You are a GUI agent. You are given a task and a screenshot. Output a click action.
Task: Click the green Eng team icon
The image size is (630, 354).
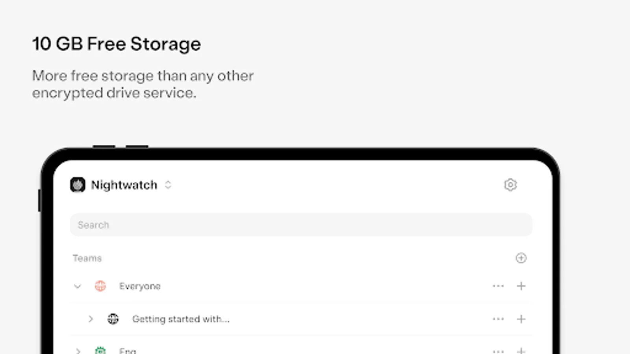pos(100,350)
